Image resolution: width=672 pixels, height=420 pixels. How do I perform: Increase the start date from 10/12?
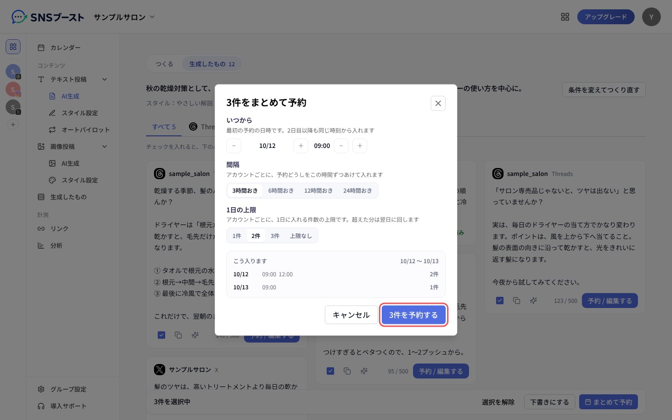[301, 146]
